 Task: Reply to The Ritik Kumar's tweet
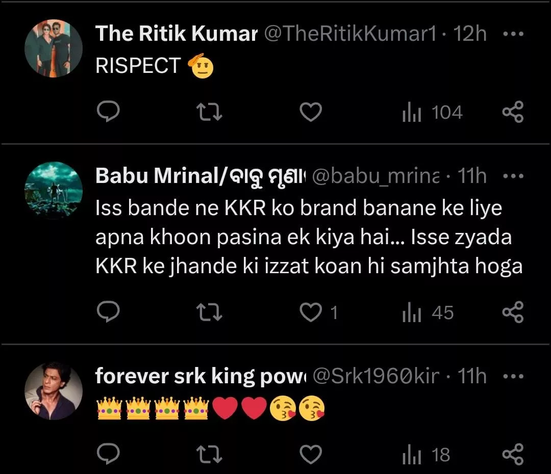click(x=108, y=112)
